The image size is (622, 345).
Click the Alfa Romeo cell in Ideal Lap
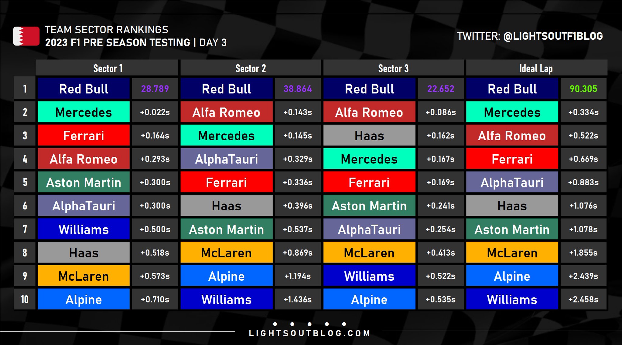pos(512,136)
